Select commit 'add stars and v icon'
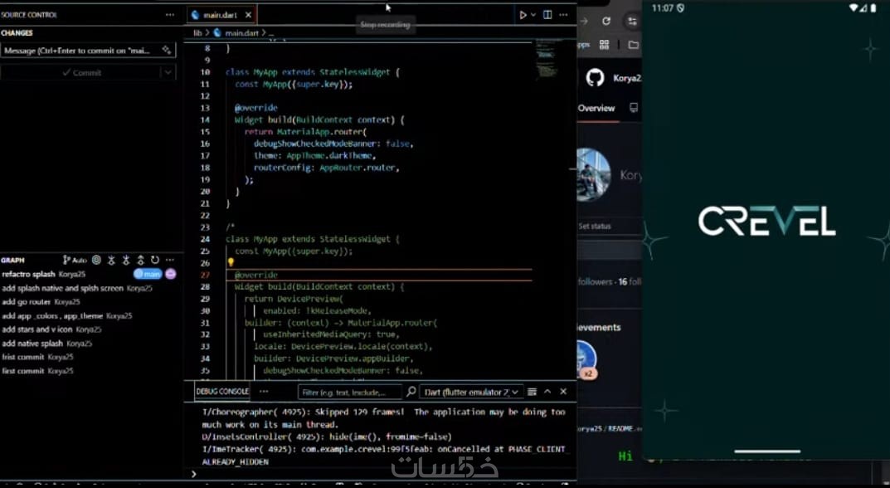Image resolution: width=890 pixels, height=488 pixels. pyautogui.click(x=36, y=329)
